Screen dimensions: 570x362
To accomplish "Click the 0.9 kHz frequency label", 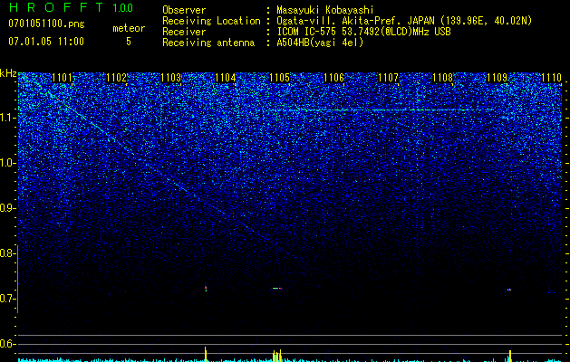I will (x=7, y=208).
